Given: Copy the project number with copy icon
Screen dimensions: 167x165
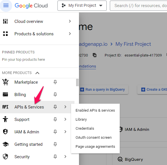Looking at the screenshot, I should coord(95,55).
